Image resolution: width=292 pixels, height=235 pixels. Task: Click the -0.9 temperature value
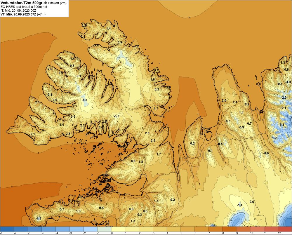(x=266, y=153)
